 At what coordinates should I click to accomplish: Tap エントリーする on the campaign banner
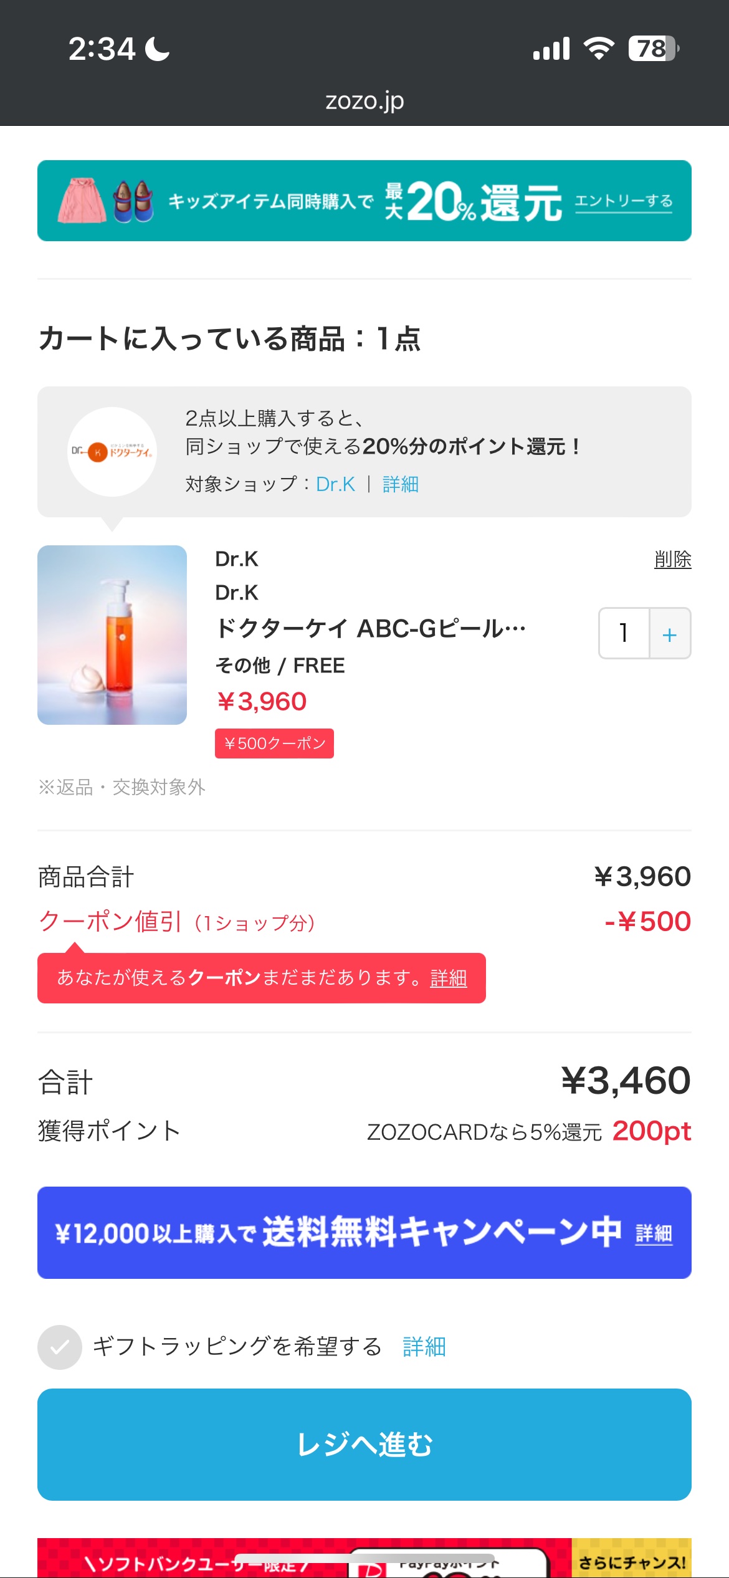coord(623,201)
